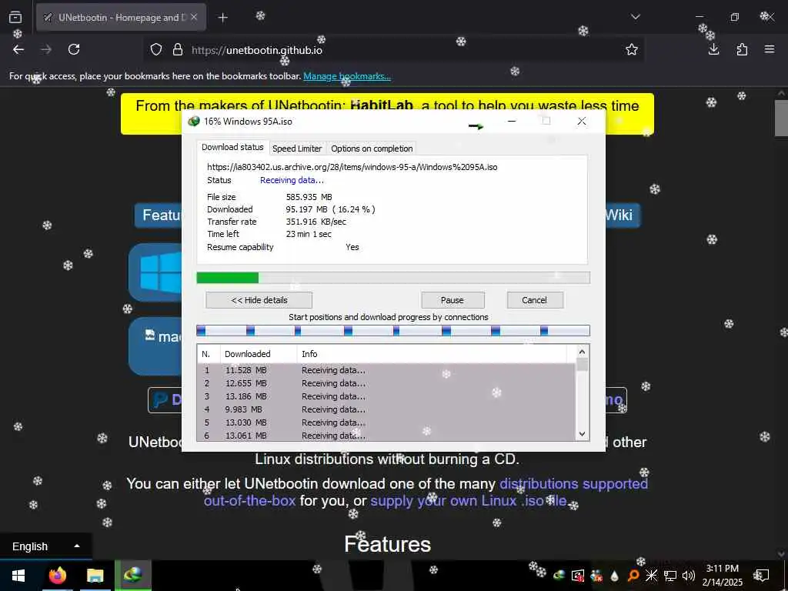Viewport: 788px width, 591px height.
Task: Select connection row with 13.030 MB
Action: [x=386, y=422]
